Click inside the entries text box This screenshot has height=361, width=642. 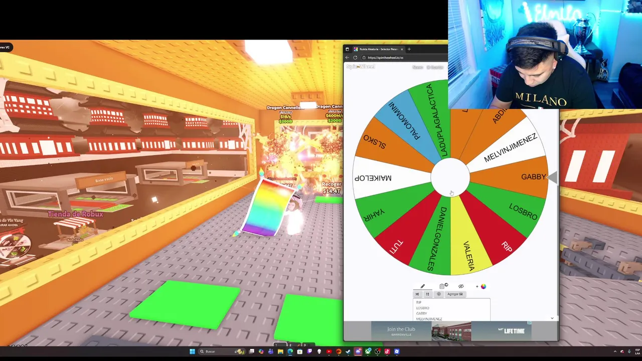tap(451, 310)
